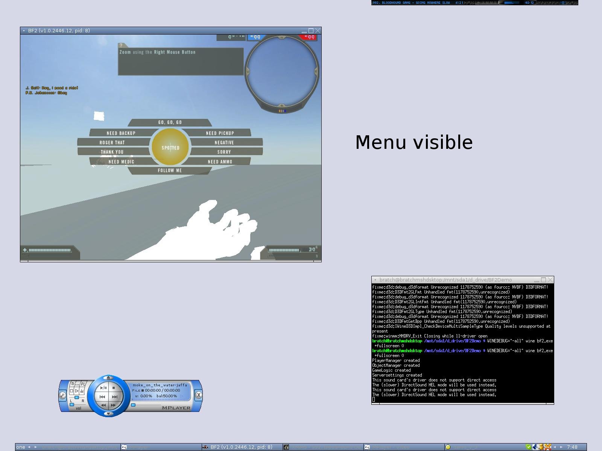Click the down-arrow button below MPlayer dial
The image size is (602, 451).
click(108, 413)
